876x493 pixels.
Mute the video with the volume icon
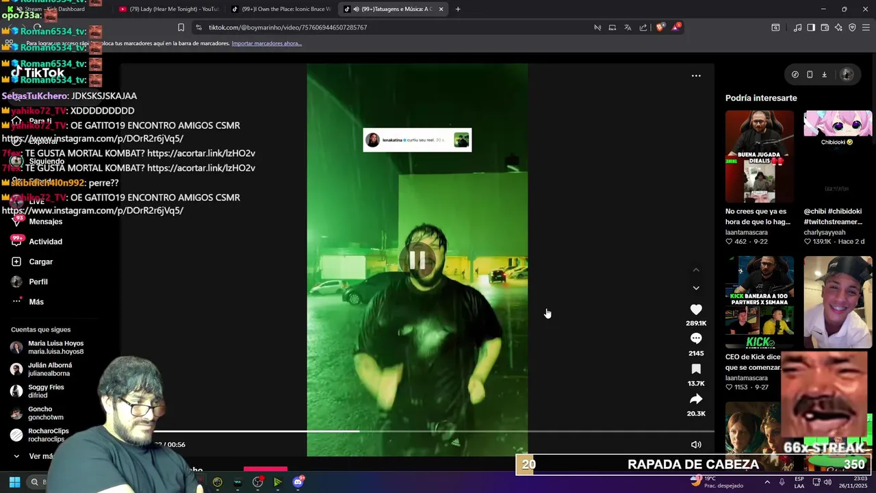(x=696, y=444)
